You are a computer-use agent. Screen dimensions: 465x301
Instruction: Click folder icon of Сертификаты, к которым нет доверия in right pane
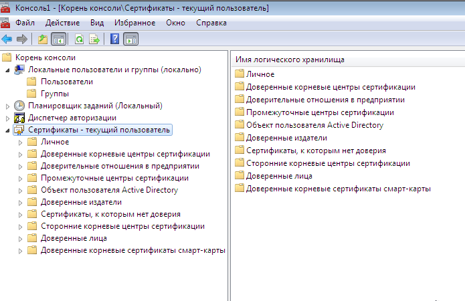click(x=240, y=150)
